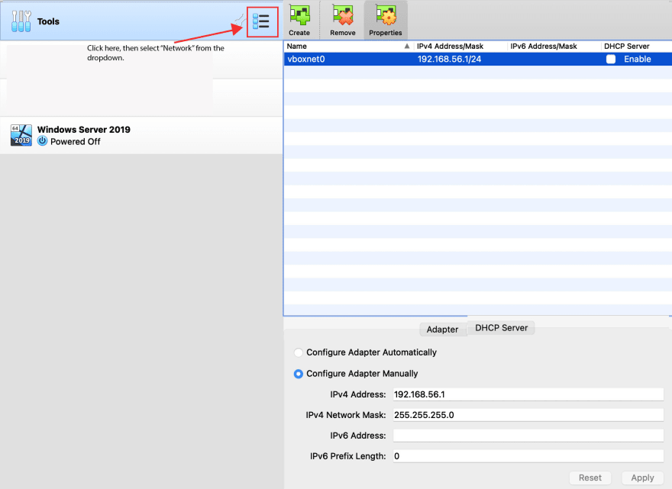The width and height of the screenshot is (672, 489).
Task: Click the IPv4 Network Mask field
Action: click(x=528, y=415)
